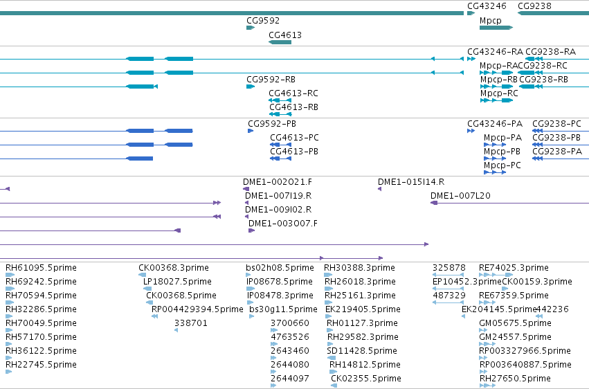Image resolution: width=589 pixels, height=389 pixels.
Task: Open protein CG43246-PA
Action: pos(471,131)
